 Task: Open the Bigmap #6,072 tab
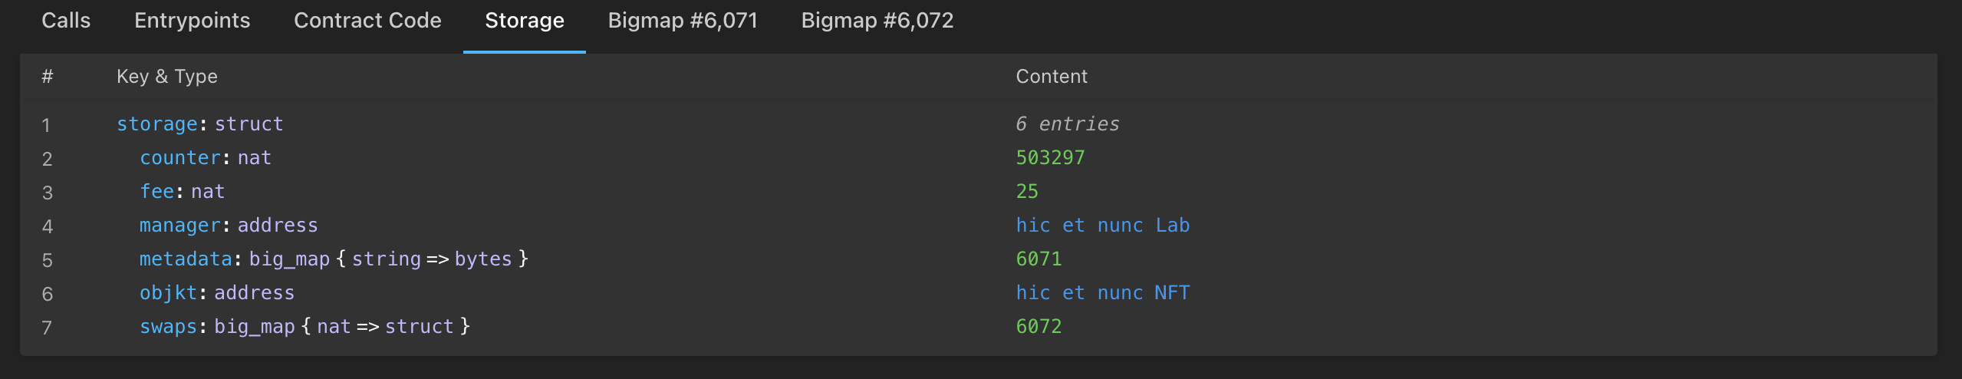pyautogui.click(x=877, y=21)
